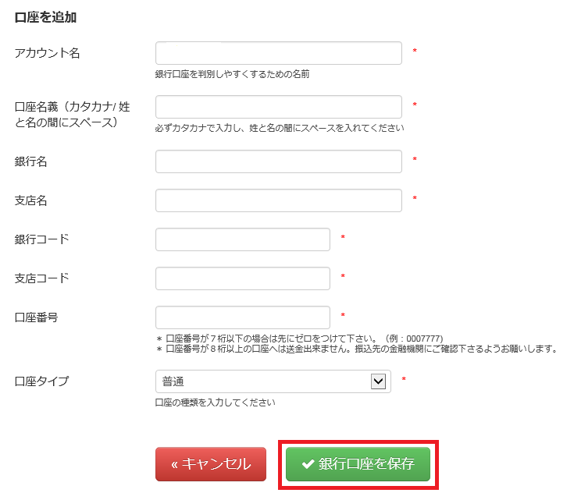Click the checkmark icon on the save button
The image size is (574, 500).
(x=308, y=464)
